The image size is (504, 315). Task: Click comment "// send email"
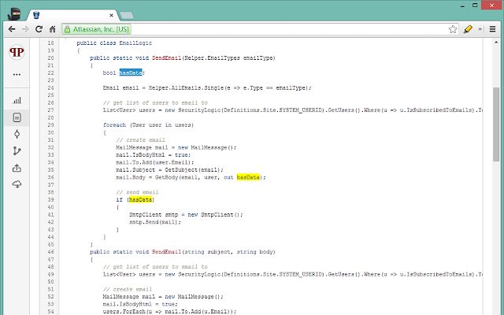[x=137, y=192]
